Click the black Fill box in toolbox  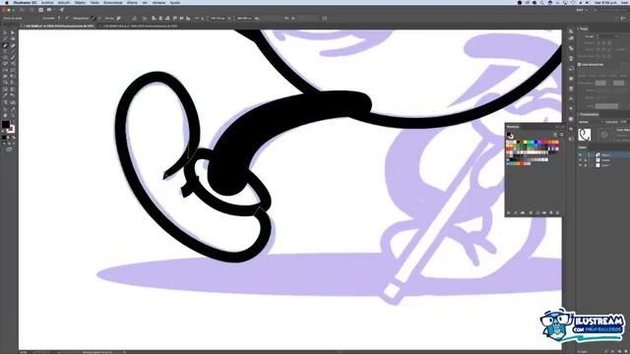(x=6, y=125)
